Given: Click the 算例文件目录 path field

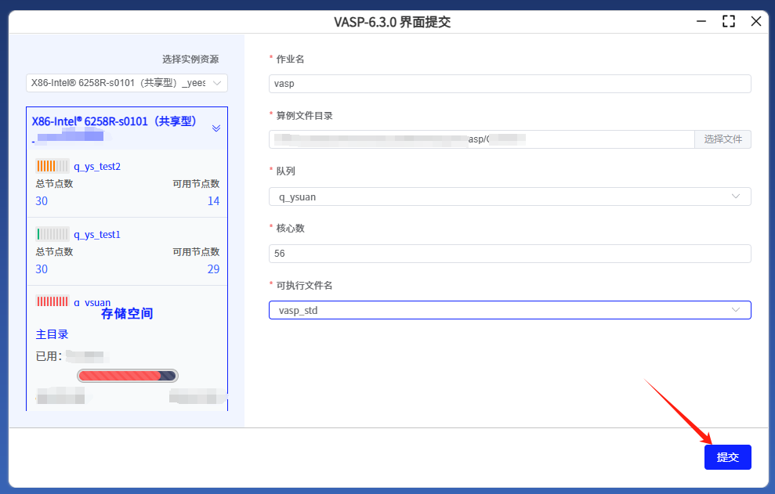Looking at the screenshot, I should tap(481, 139).
